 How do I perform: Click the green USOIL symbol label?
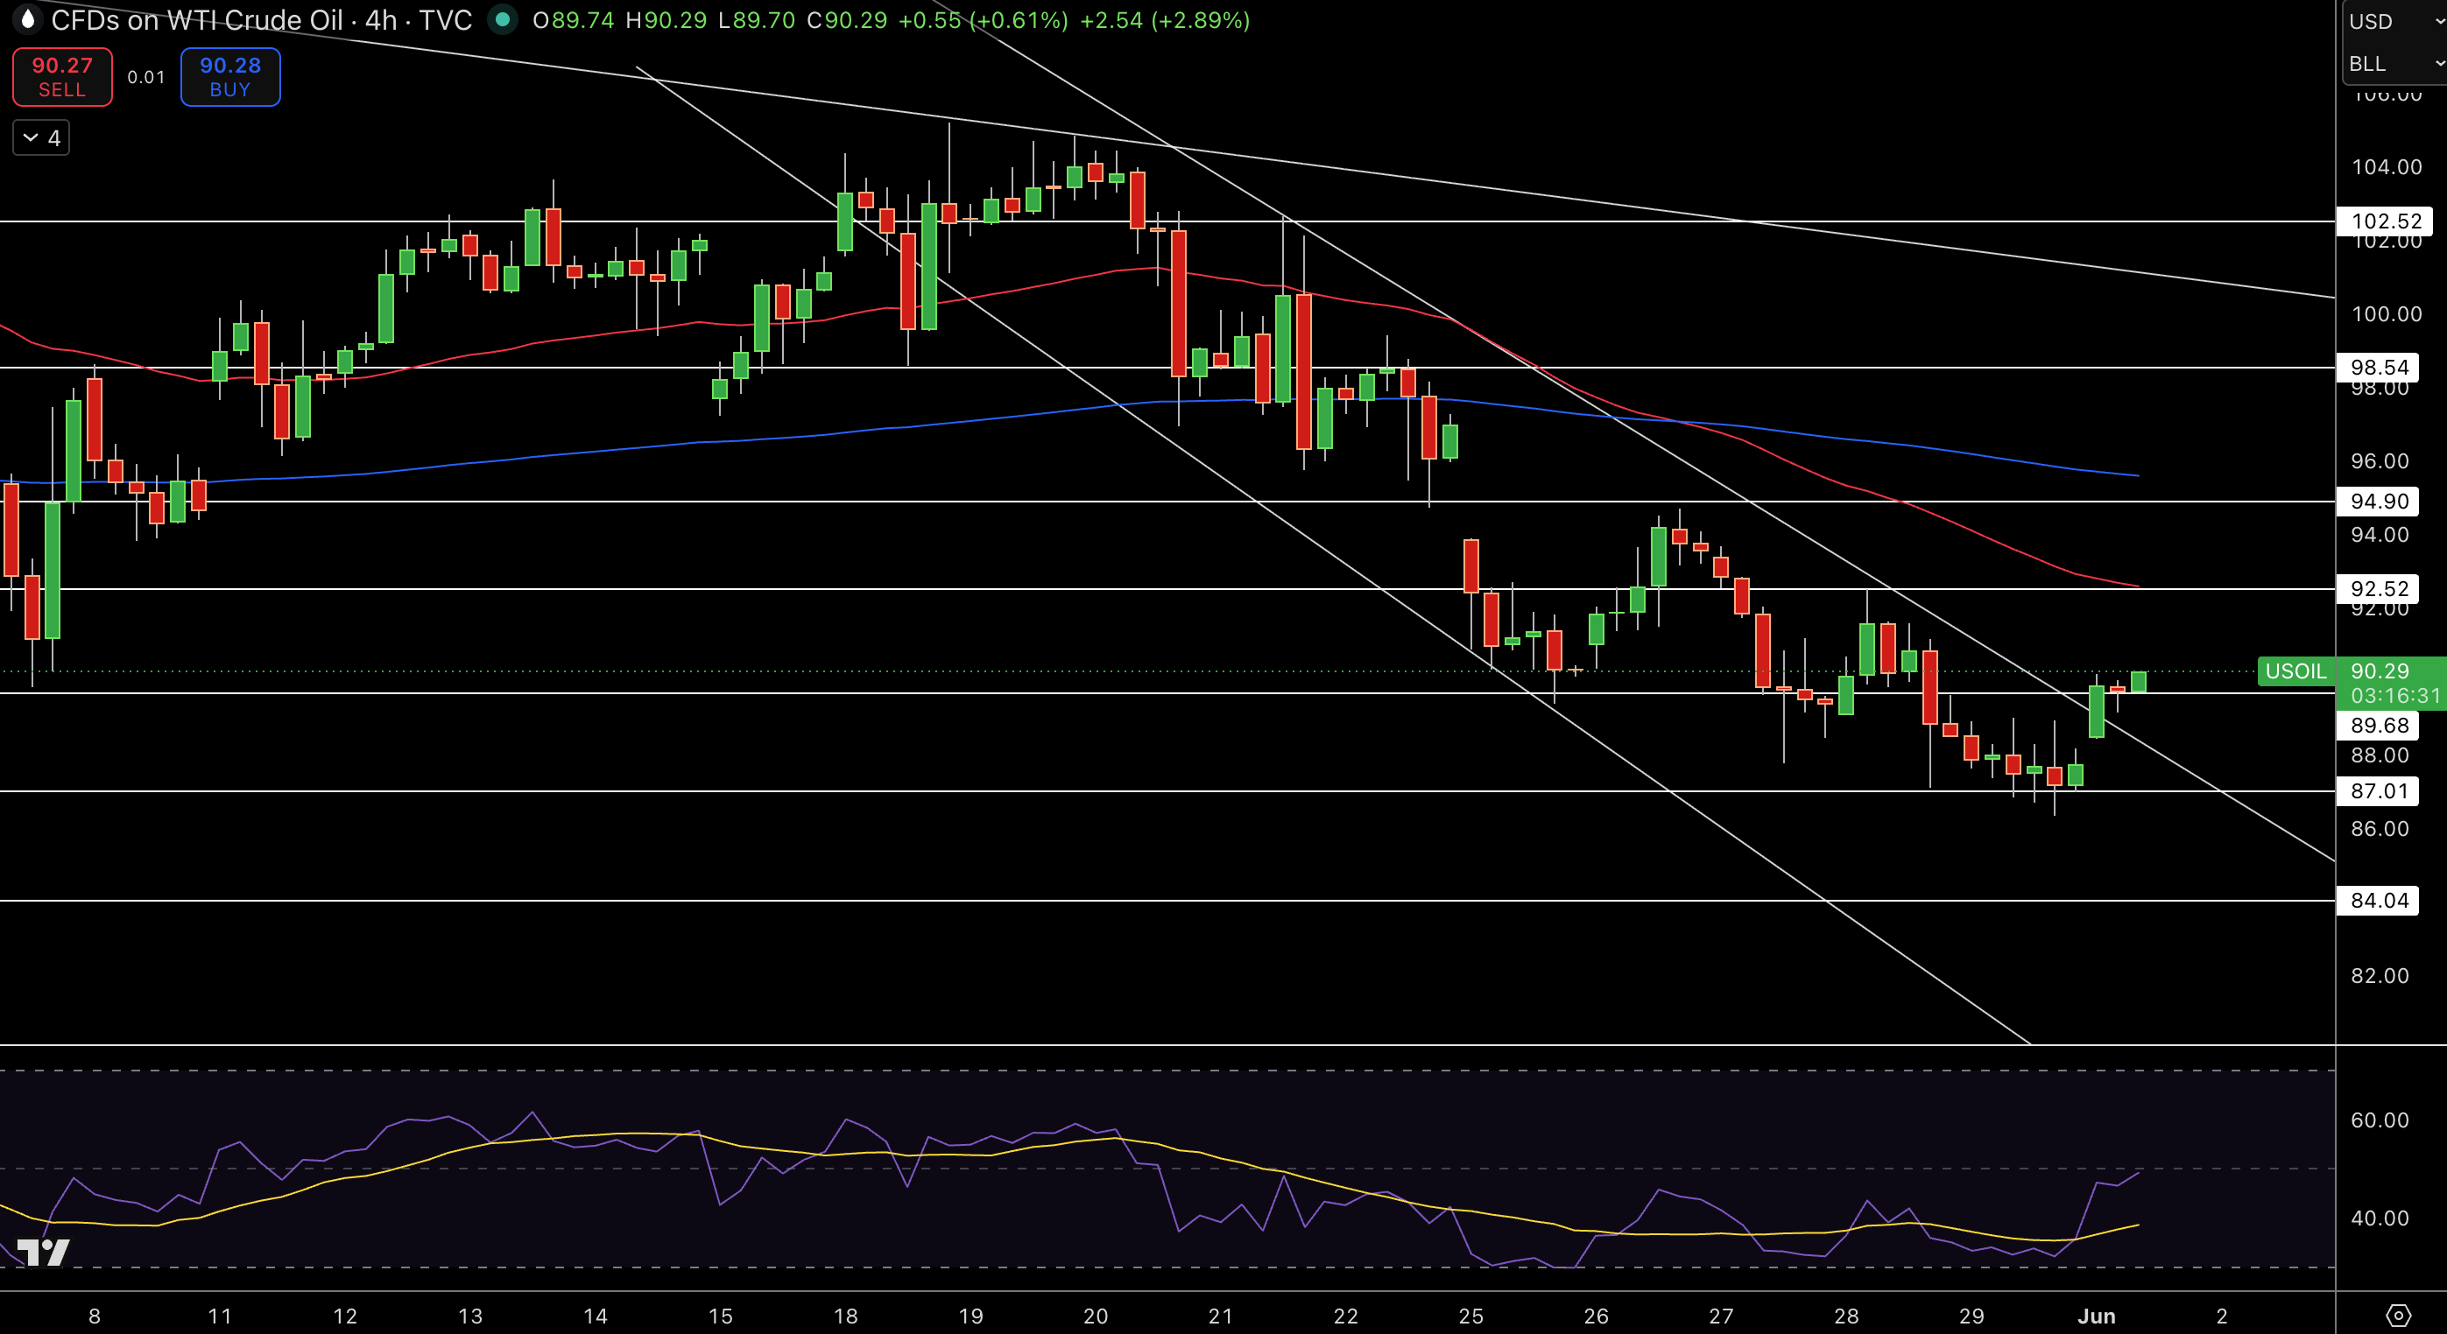pyautogui.click(x=2295, y=671)
